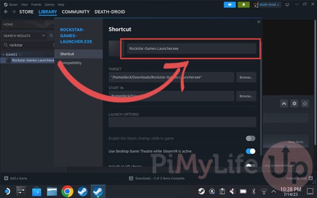This screenshot has height=198, width=317.
Task: Close the shortcut properties dialog
Action: 259,22
